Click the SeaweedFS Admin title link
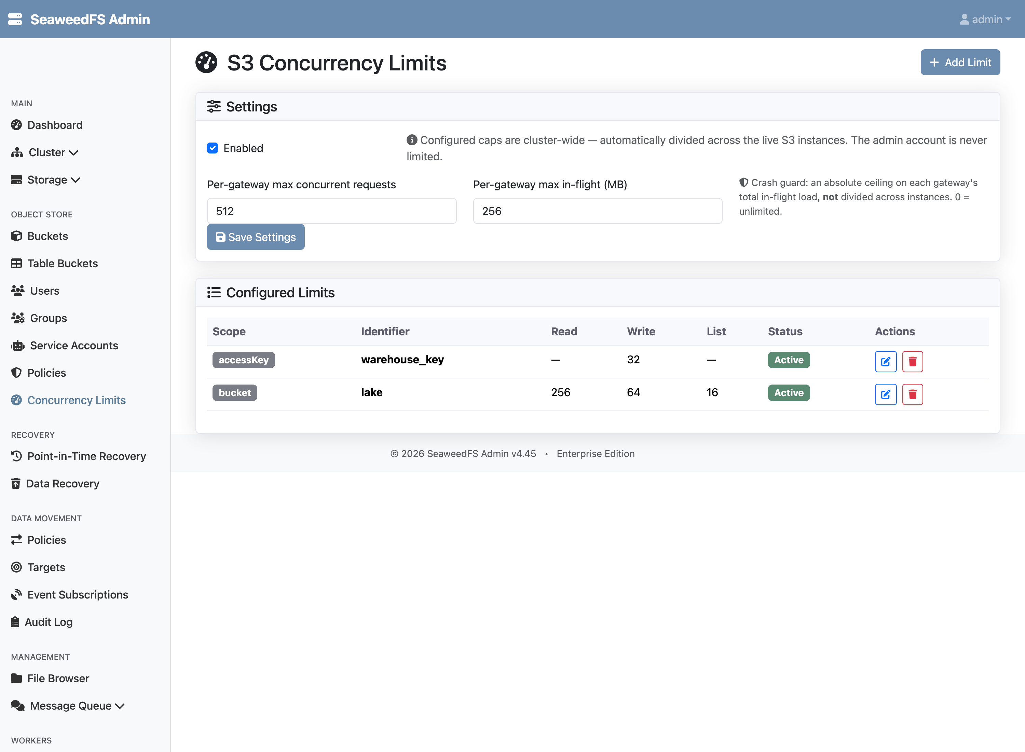 (x=90, y=19)
